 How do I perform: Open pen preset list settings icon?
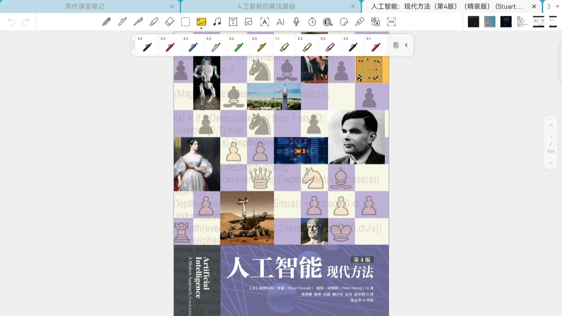[x=396, y=45]
